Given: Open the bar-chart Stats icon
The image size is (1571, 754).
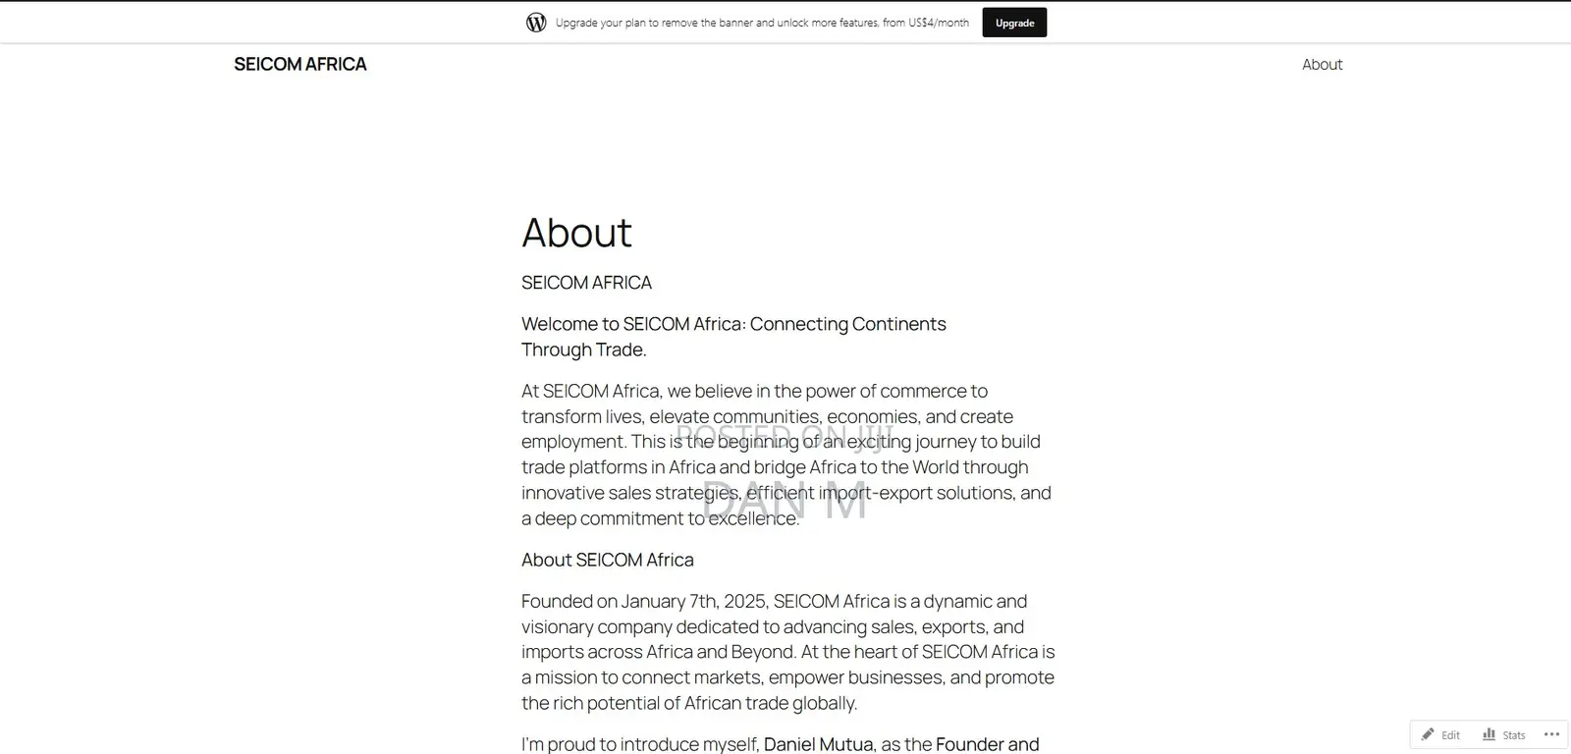Looking at the screenshot, I should point(1490,734).
